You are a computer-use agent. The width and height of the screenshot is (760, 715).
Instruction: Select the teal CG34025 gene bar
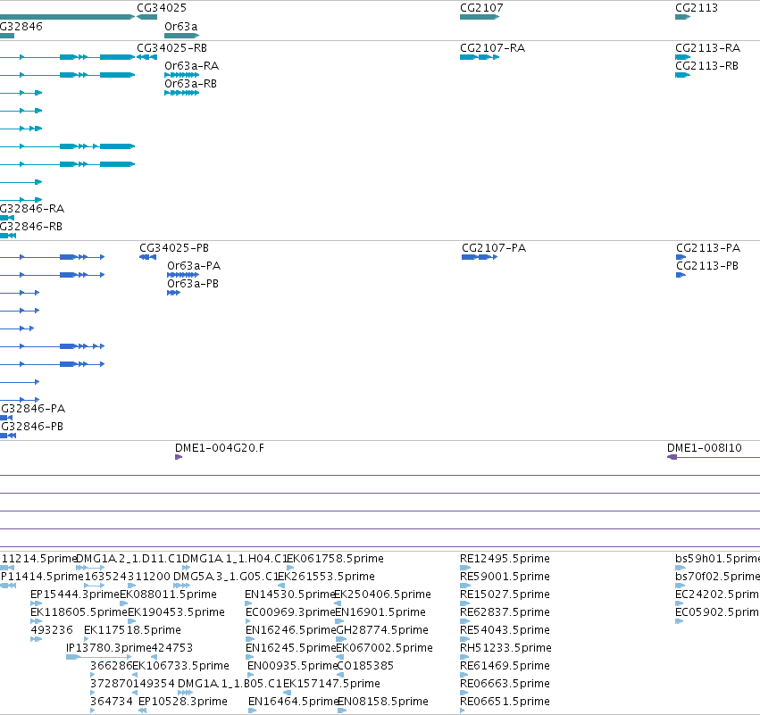click(146, 17)
